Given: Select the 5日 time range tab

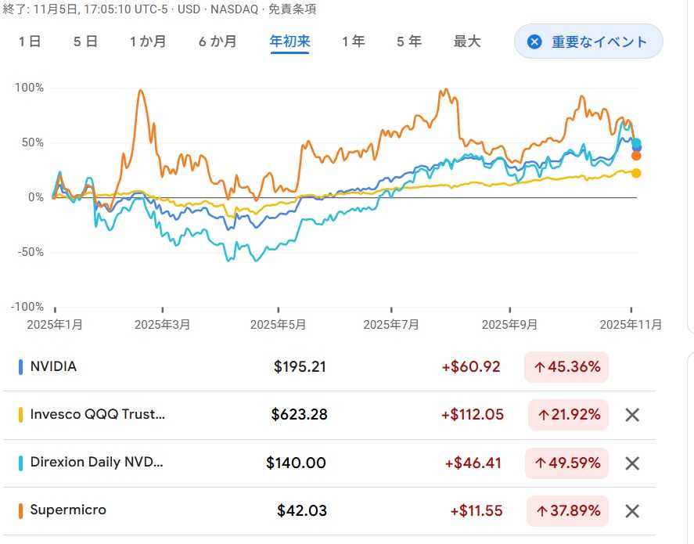Looking at the screenshot, I should [x=85, y=41].
